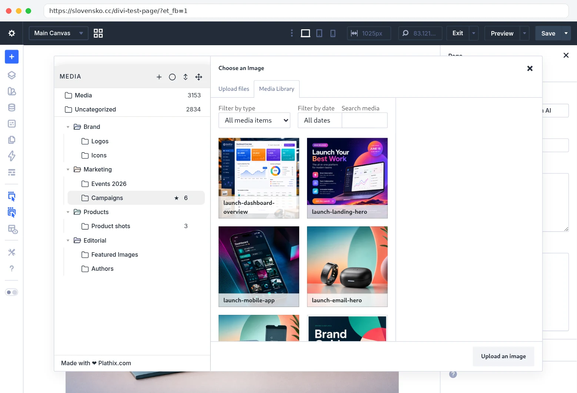Open the design presets swatch icon

pos(12,91)
